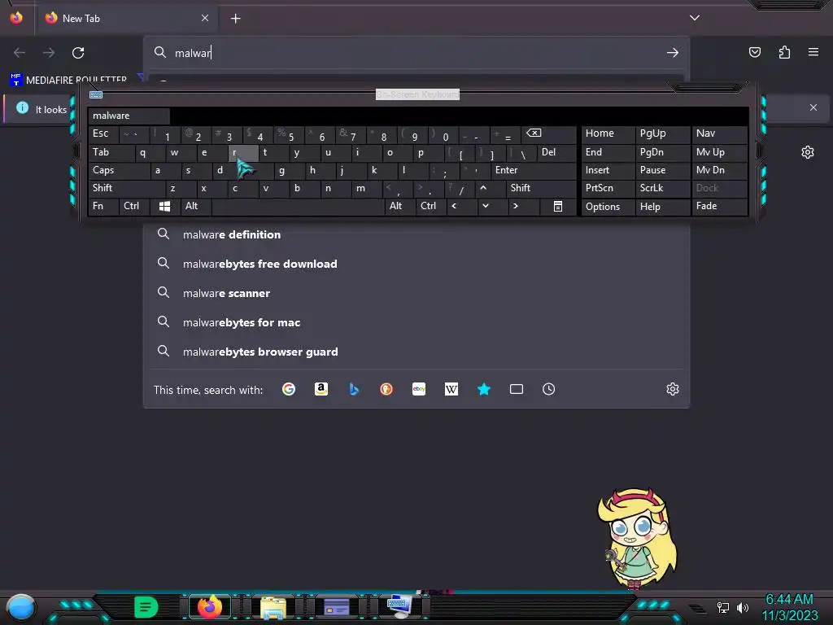Tap the up arrow key on on-screen keyboard
The image size is (833, 625).
(x=491, y=188)
